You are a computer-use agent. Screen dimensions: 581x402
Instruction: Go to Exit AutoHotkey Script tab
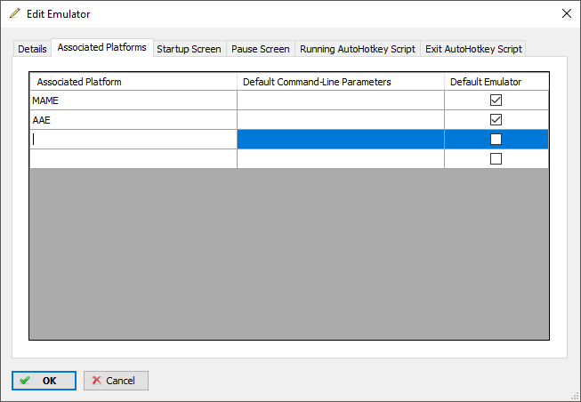pyautogui.click(x=473, y=49)
